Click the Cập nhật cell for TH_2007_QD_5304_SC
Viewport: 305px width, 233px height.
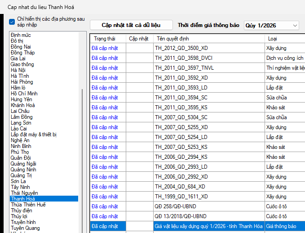click(139, 117)
